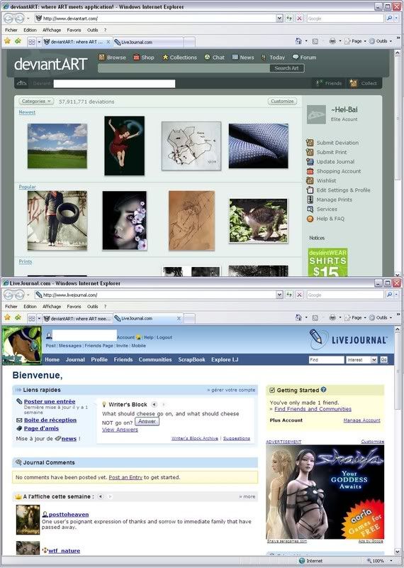
Task: Click Manage Account link
Action: point(361,420)
